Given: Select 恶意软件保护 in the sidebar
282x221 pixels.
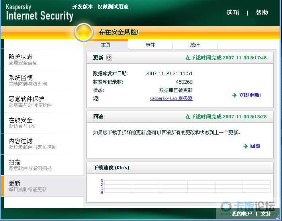Looking at the screenshot, I should point(44,102).
